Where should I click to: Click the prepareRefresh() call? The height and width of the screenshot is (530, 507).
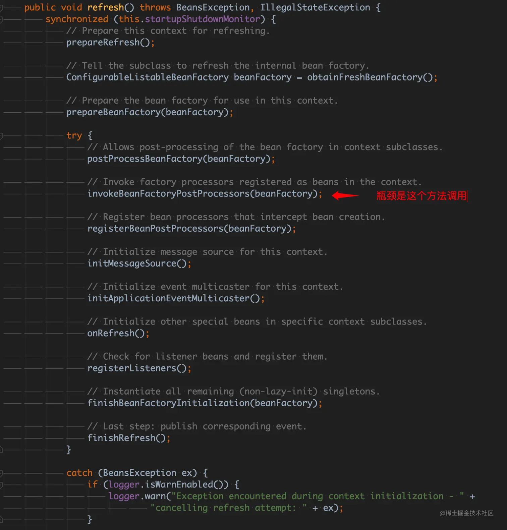point(110,43)
